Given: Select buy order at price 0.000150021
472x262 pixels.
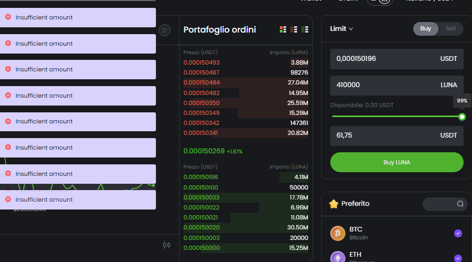Looking at the screenshot, I should point(246,217).
